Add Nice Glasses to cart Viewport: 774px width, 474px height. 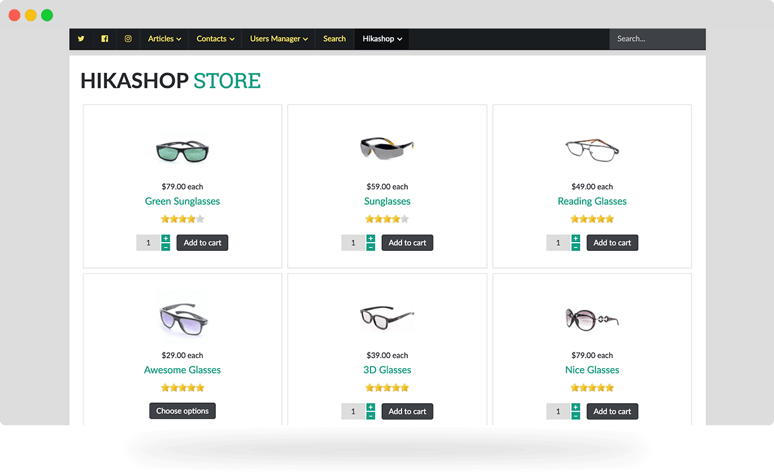tap(612, 411)
